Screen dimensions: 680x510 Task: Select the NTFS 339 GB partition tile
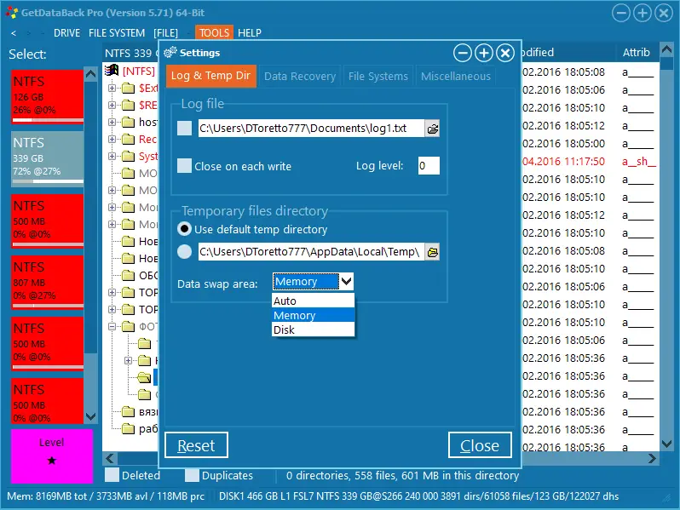click(47, 158)
